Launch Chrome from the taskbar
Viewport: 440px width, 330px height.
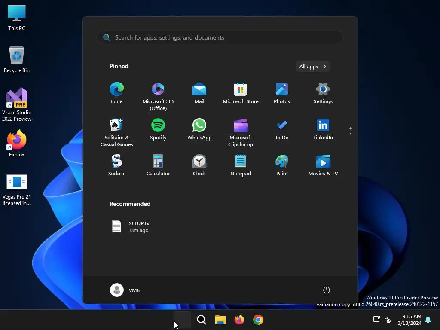point(258,320)
